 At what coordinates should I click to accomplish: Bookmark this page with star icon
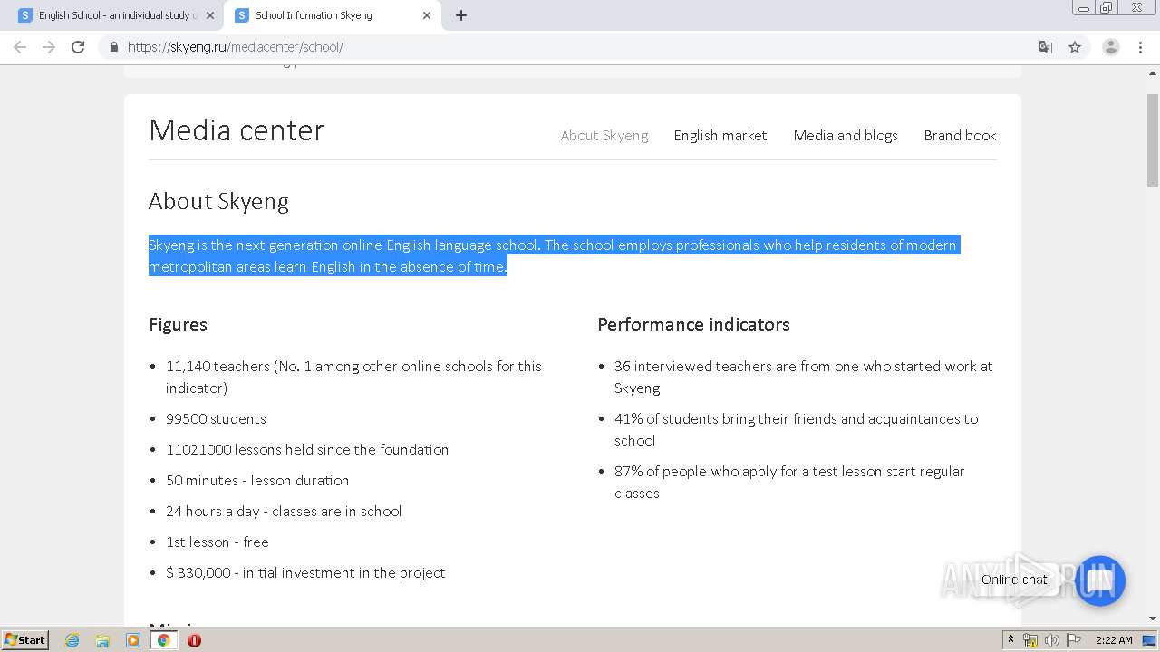coord(1075,47)
